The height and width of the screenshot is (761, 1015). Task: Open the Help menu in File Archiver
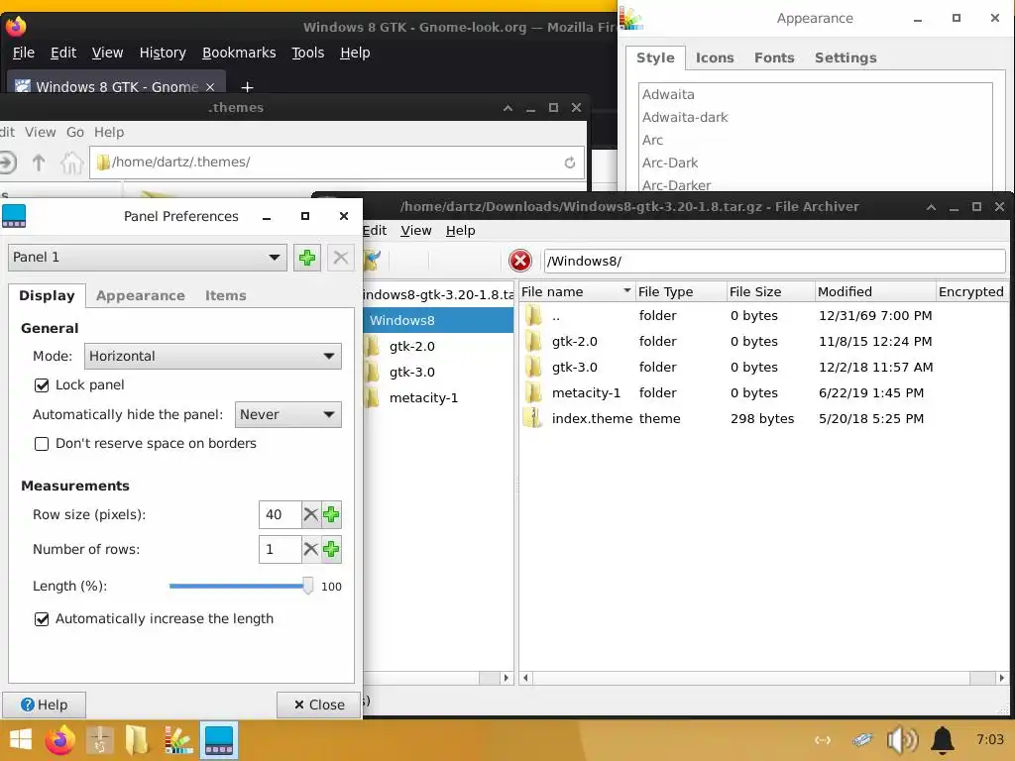pyautogui.click(x=460, y=230)
